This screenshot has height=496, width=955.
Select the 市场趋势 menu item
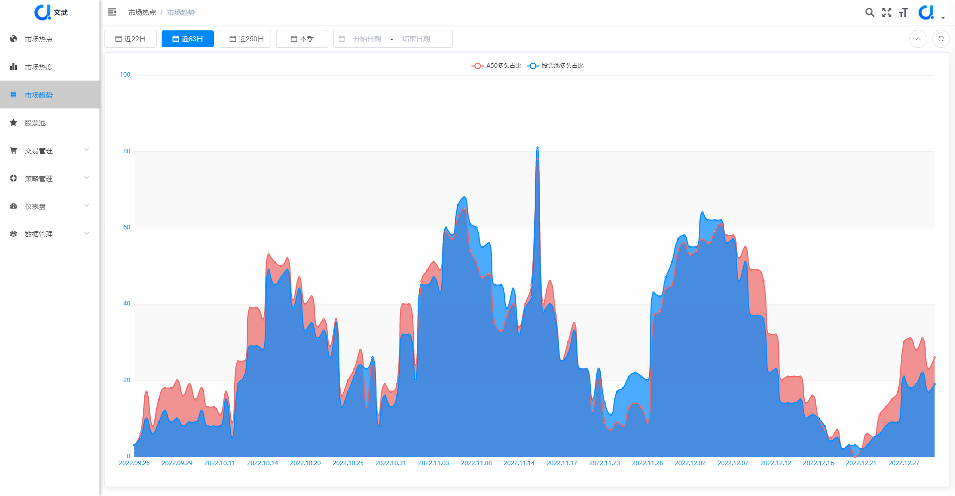[50, 95]
